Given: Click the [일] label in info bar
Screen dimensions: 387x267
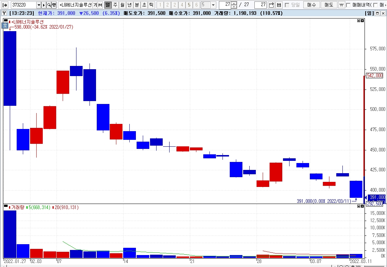Looking at the screenshot, I should pyautogui.click(x=370, y=13).
